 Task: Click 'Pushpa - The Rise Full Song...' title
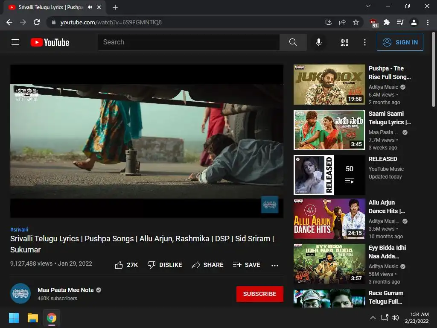[x=390, y=73]
